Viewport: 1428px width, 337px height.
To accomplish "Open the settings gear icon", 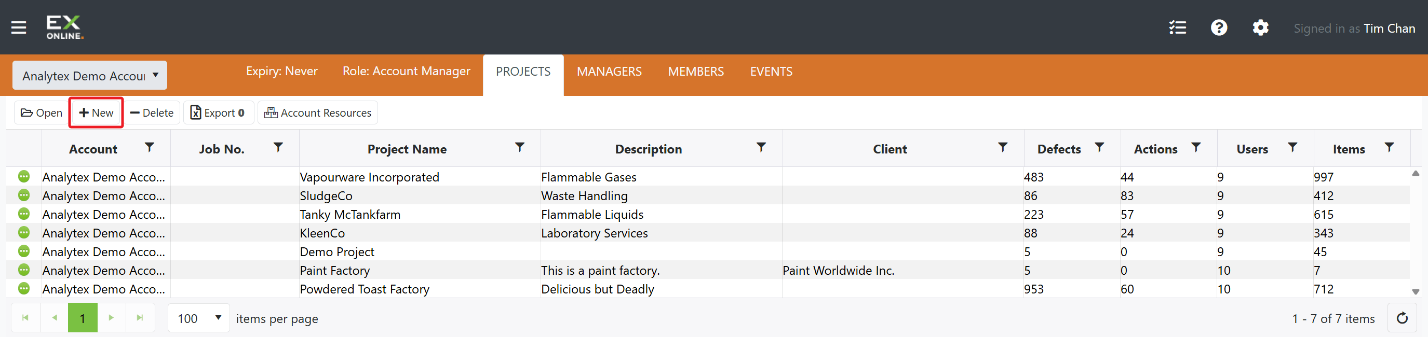I will 1260,27.
